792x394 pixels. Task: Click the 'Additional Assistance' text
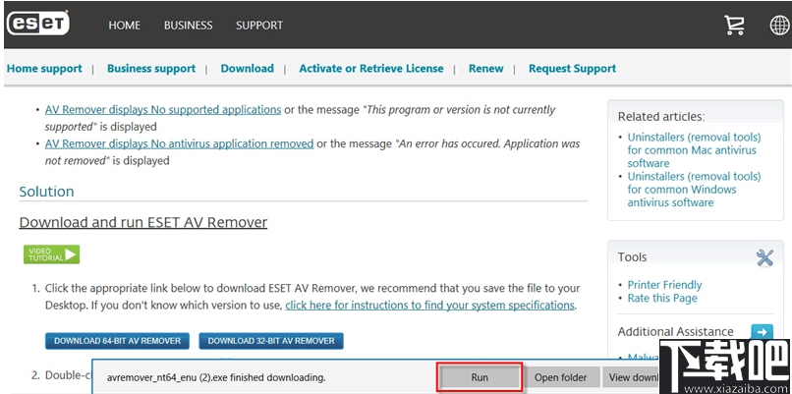pos(675,332)
